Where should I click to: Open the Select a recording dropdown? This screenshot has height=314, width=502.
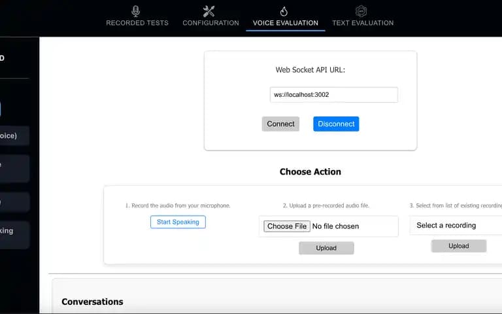pos(456,225)
